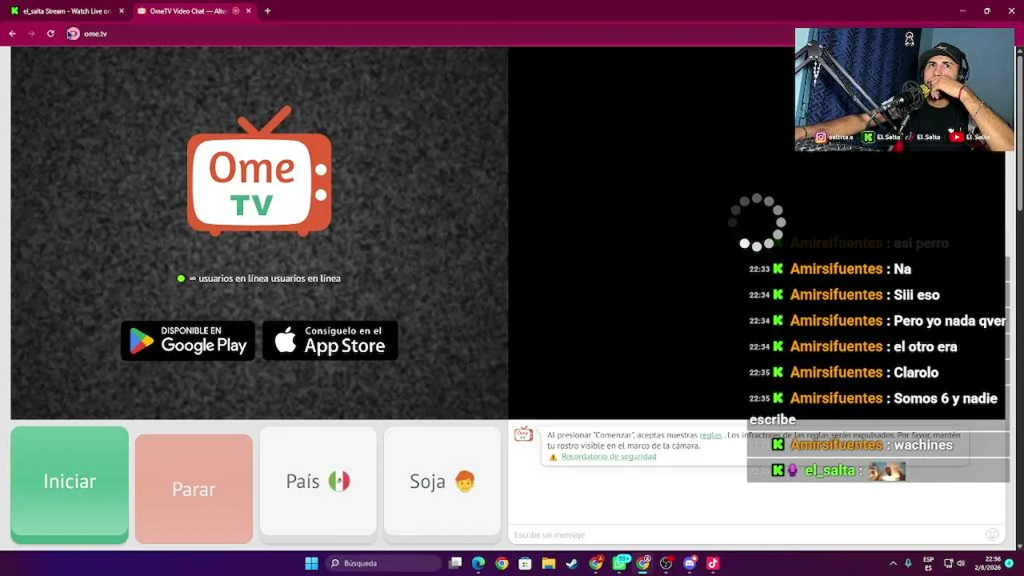
Task: Open Microsoft Edge from the taskbar
Action: pyautogui.click(x=478, y=563)
